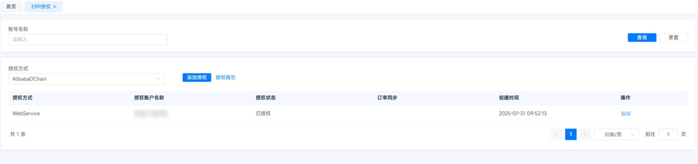Close the ERP授权 tab
698x164 pixels.
[55, 7]
